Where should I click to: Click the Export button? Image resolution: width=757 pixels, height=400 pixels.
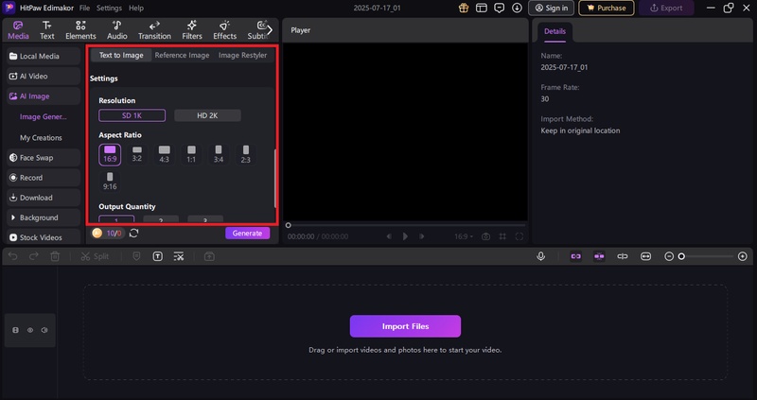[666, 8]
